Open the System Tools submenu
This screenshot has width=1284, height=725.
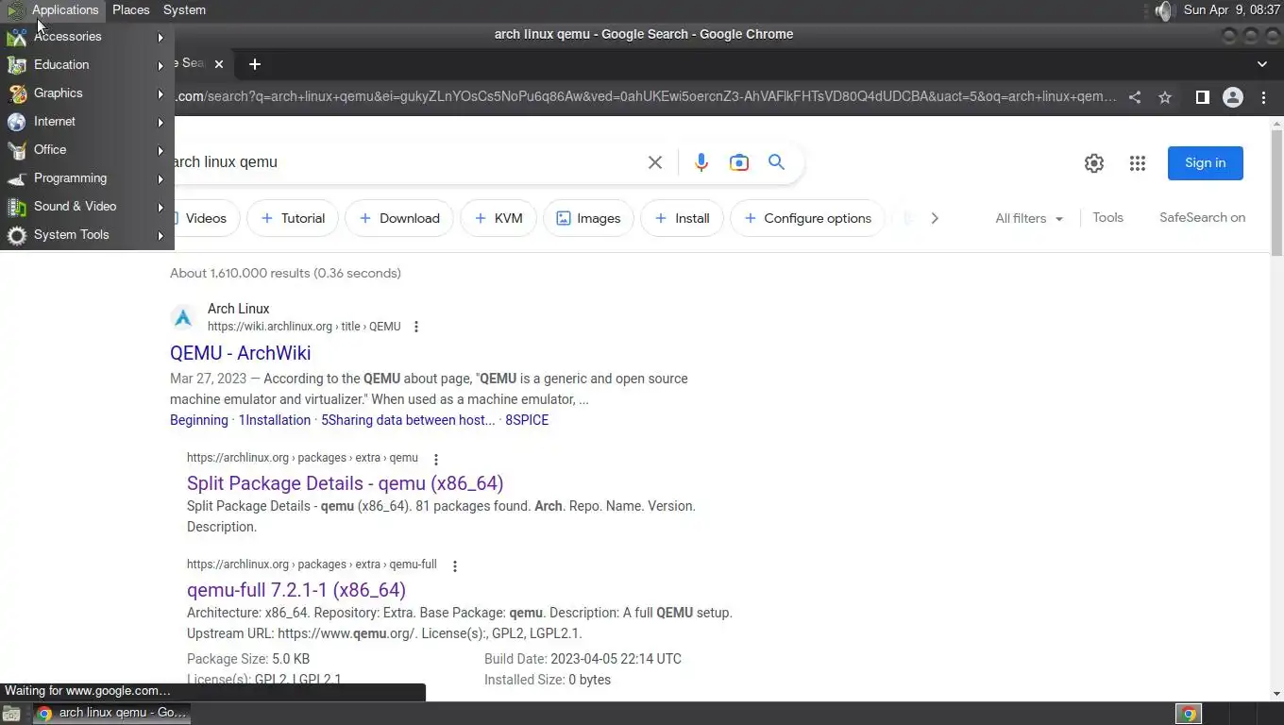[87, 235]
